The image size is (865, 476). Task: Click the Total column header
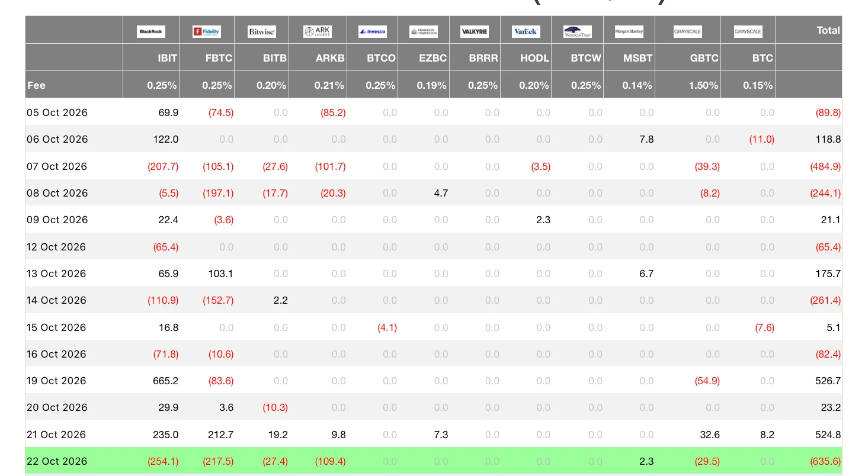point(828,30)
